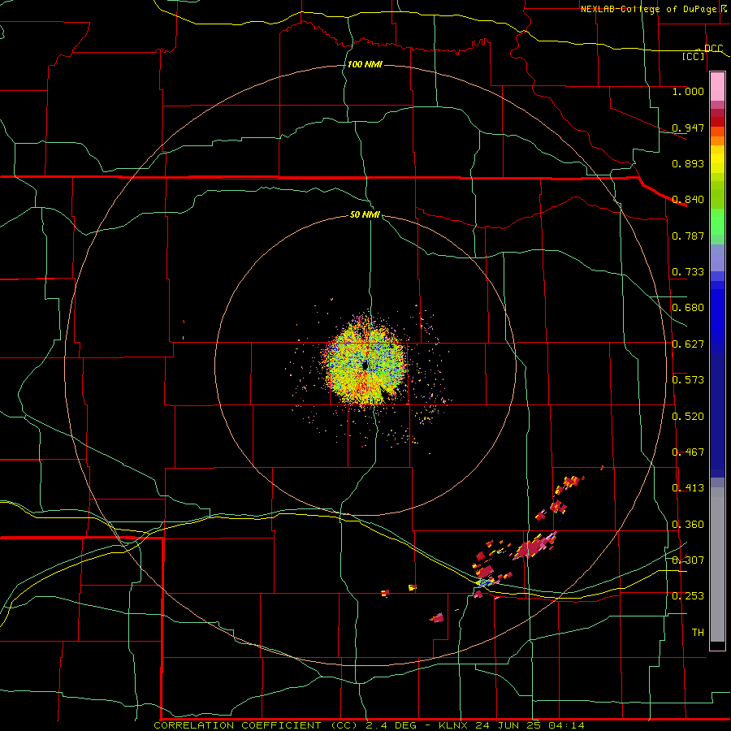Click the TH threshold label on the scale
731x731 pixels.
coord(698,633)
